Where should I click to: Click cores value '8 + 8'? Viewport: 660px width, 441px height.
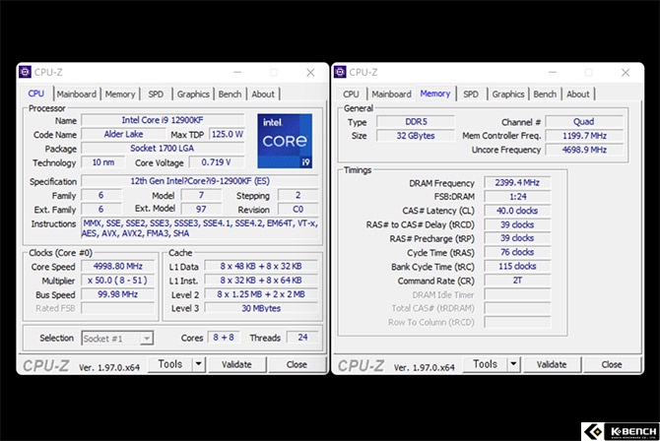(224, 338)
